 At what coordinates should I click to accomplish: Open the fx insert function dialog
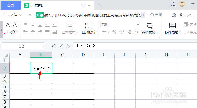click(68, 46)
